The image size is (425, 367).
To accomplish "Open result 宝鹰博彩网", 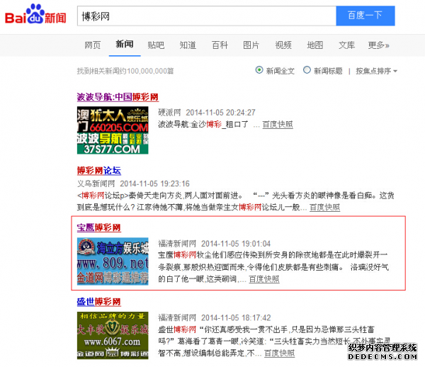I will click(x=99, y=227).
